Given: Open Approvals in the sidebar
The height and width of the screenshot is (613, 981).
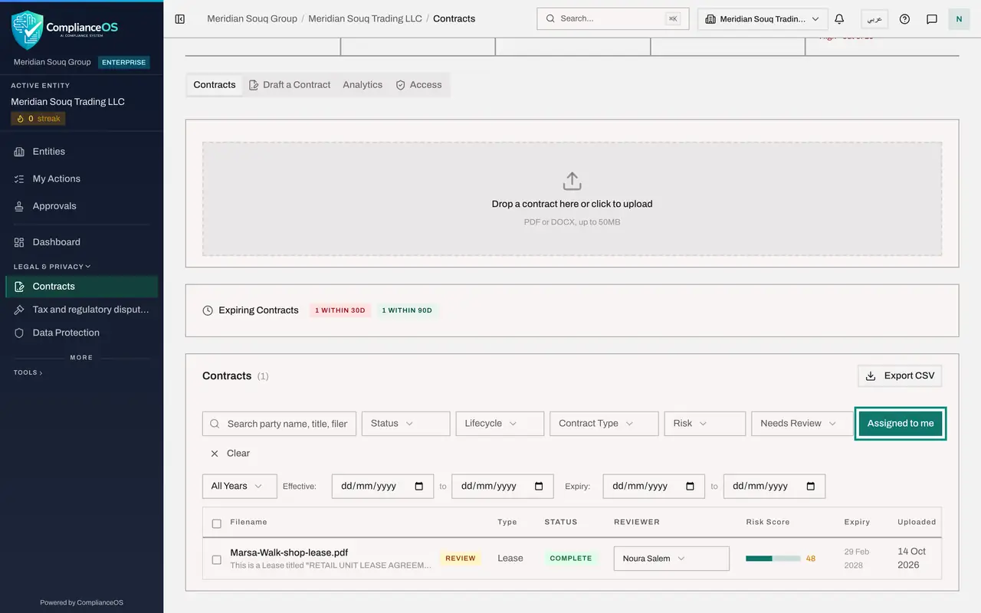Looking at the screenshot, I should click(x=81, y=206).
